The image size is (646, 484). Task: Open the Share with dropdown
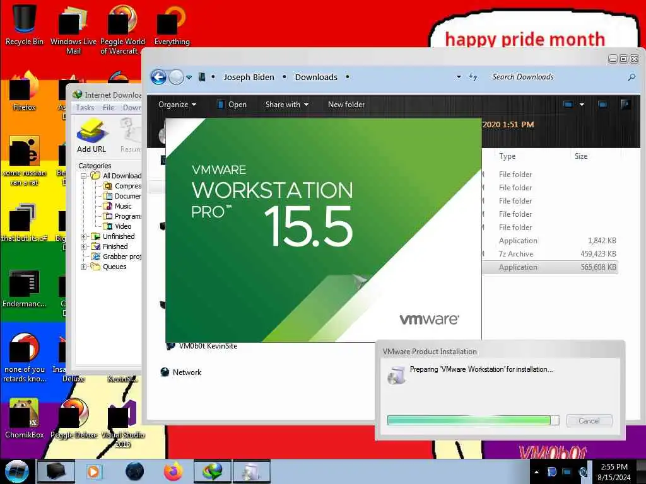[287, 105]
